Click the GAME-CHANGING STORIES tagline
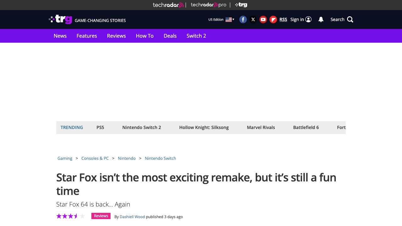 100,20
